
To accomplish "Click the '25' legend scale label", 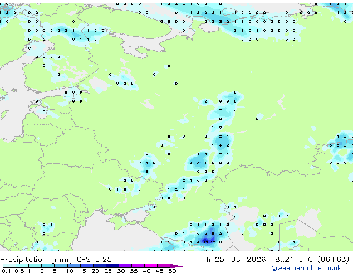I will (108, 271).
